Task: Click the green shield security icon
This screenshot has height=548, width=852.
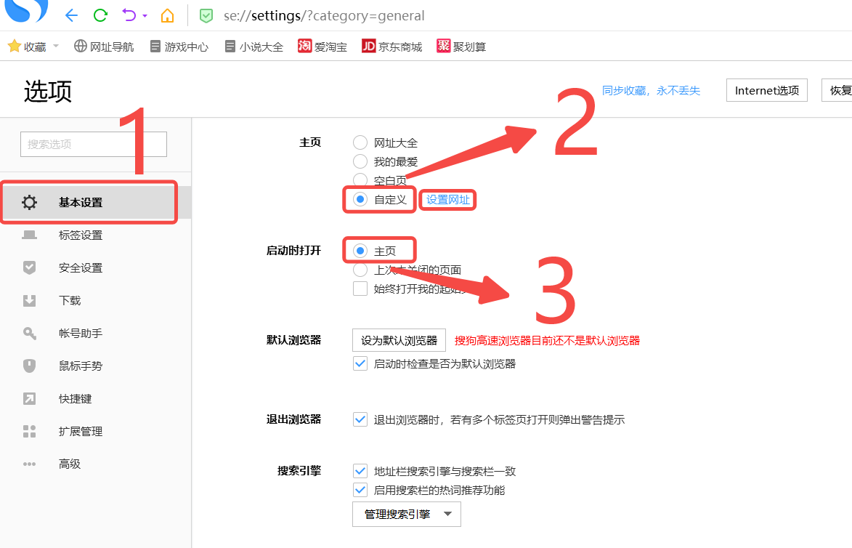Action: pos(206,15)
